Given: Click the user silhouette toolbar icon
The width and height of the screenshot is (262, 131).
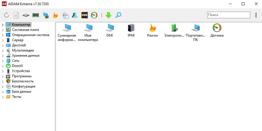Looking at the screenshot, I should click(75, 15).
